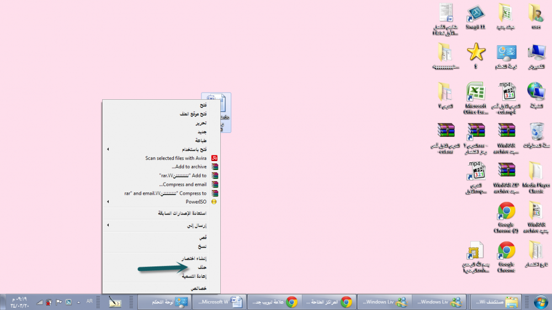Select the Google Chrome (2) desktop shortcut

coord(506,213)
